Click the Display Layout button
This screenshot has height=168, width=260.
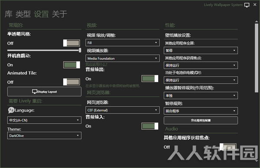click(x=44, y=92)
